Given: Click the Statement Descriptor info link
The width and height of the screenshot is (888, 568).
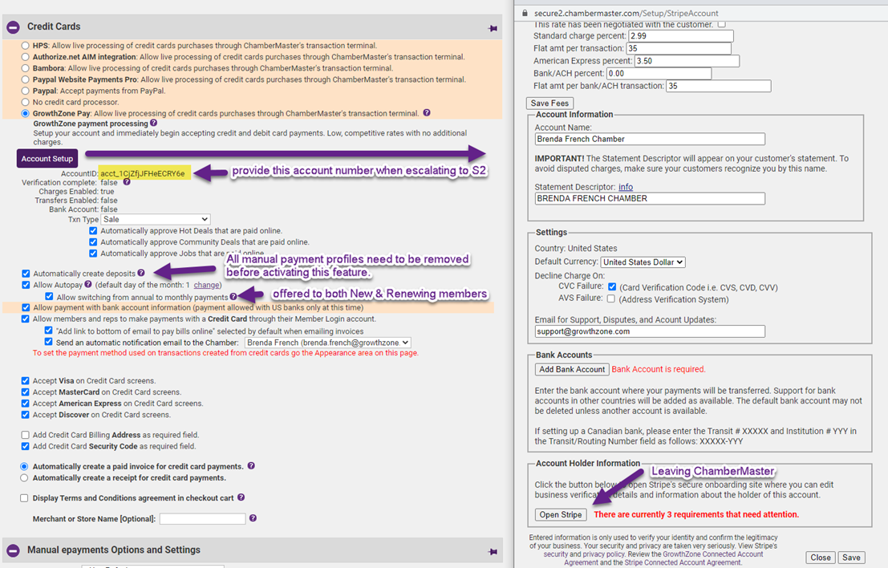Looking at the screenshot, I should click(625, 187).
